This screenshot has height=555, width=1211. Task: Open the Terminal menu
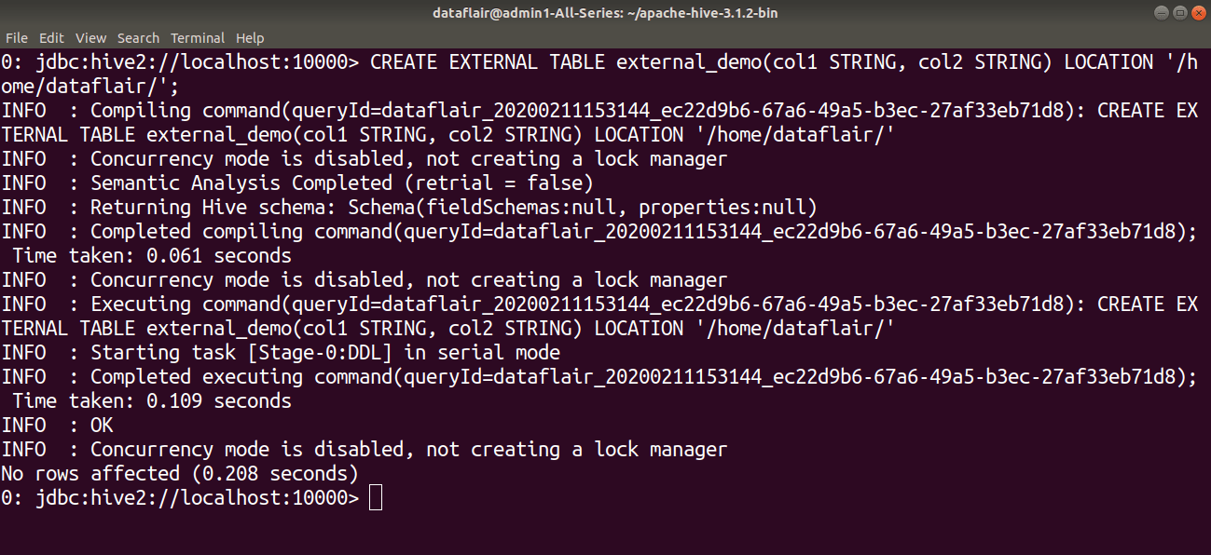pyautogui.click(x=197, y=37)
